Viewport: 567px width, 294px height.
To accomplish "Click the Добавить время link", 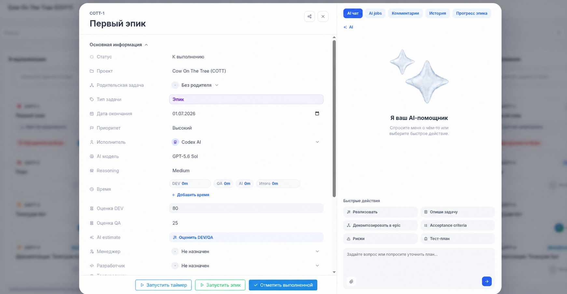I will (191, 195).
